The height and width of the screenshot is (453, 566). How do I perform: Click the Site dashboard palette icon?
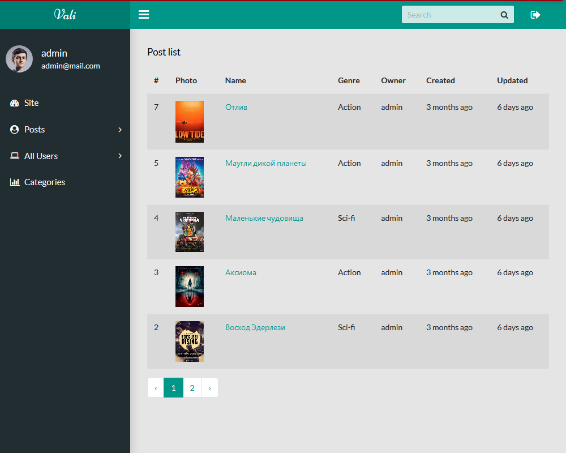point(15,103)
